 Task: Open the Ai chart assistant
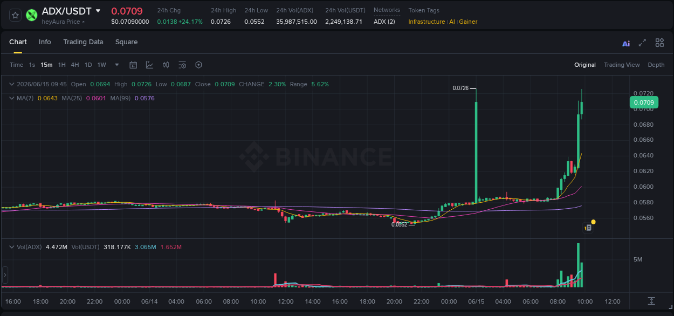click(626, 43)
